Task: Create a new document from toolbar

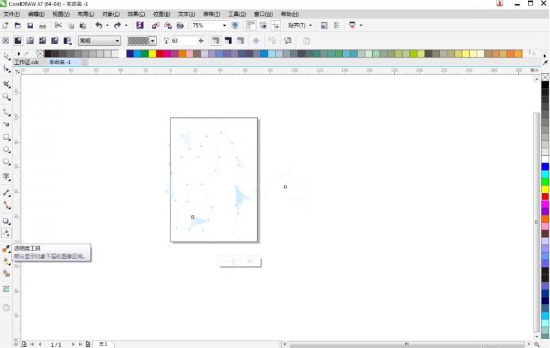Action: coord(5,25)
